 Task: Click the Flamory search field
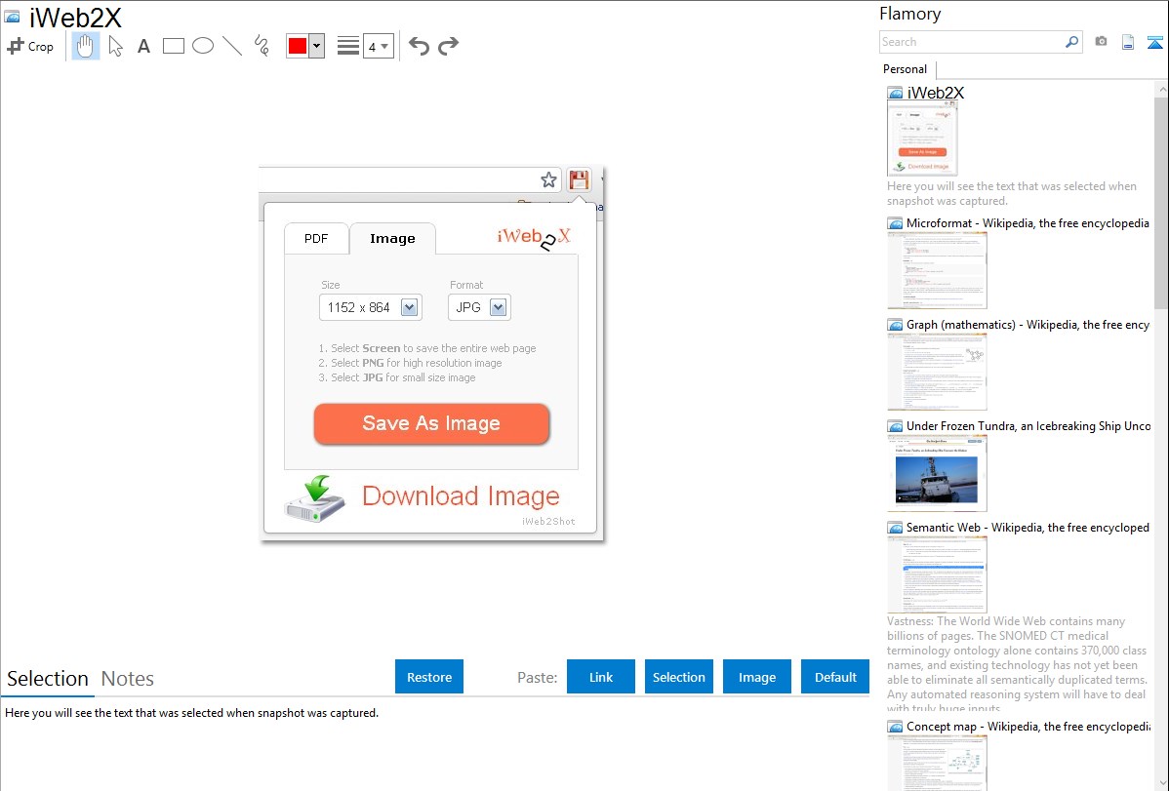pyautogui.click(x=972, y=42)
